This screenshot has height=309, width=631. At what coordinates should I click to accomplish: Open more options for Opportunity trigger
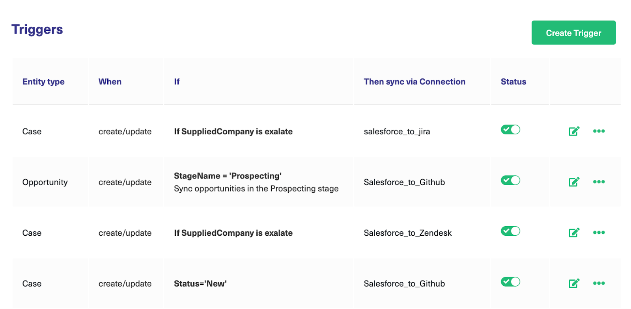(599, 182)
